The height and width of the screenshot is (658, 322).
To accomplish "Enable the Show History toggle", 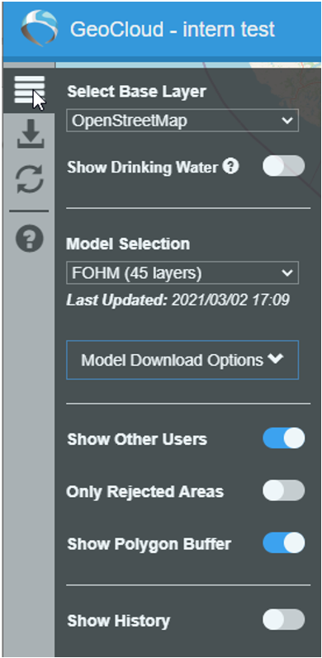I will coord(284,620).
